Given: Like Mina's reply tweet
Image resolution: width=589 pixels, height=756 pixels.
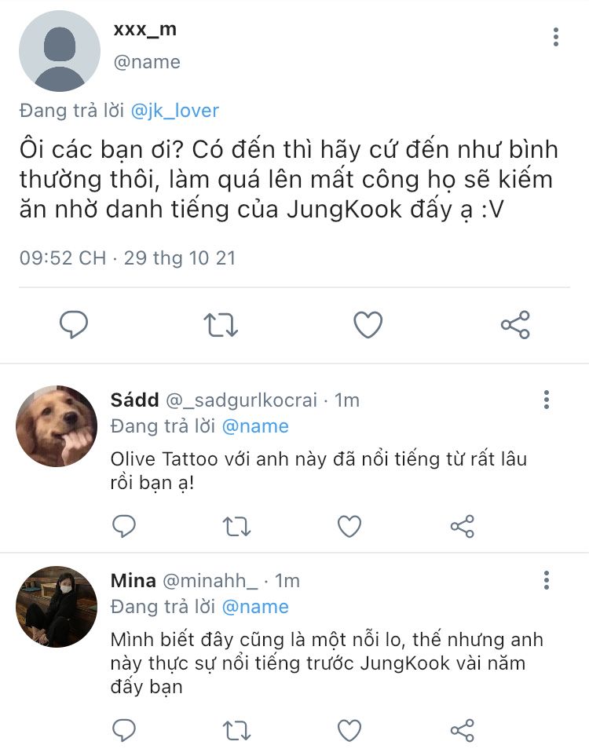Looking at the screenshot, I should pyautogui.click(x=349, y=731).
